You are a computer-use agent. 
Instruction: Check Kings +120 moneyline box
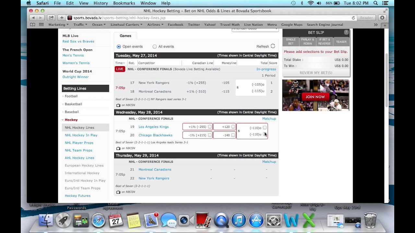tap(233, 127)
